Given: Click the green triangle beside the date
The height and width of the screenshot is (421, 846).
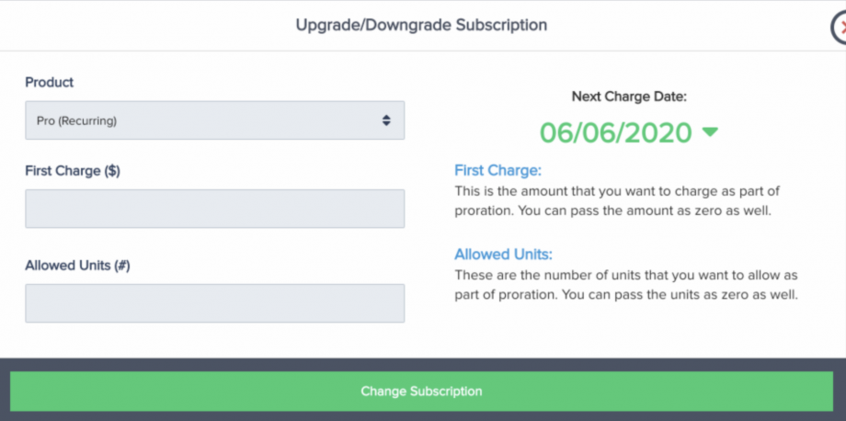Looking at the screenshot, I should [710, 132].
